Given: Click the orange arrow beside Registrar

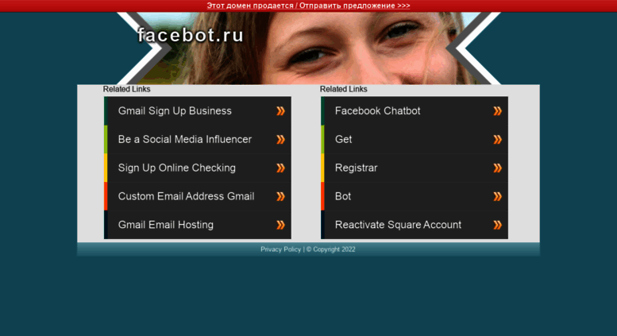Looking at the screenshot, I should pyautogui.click(x=498, y=168).
